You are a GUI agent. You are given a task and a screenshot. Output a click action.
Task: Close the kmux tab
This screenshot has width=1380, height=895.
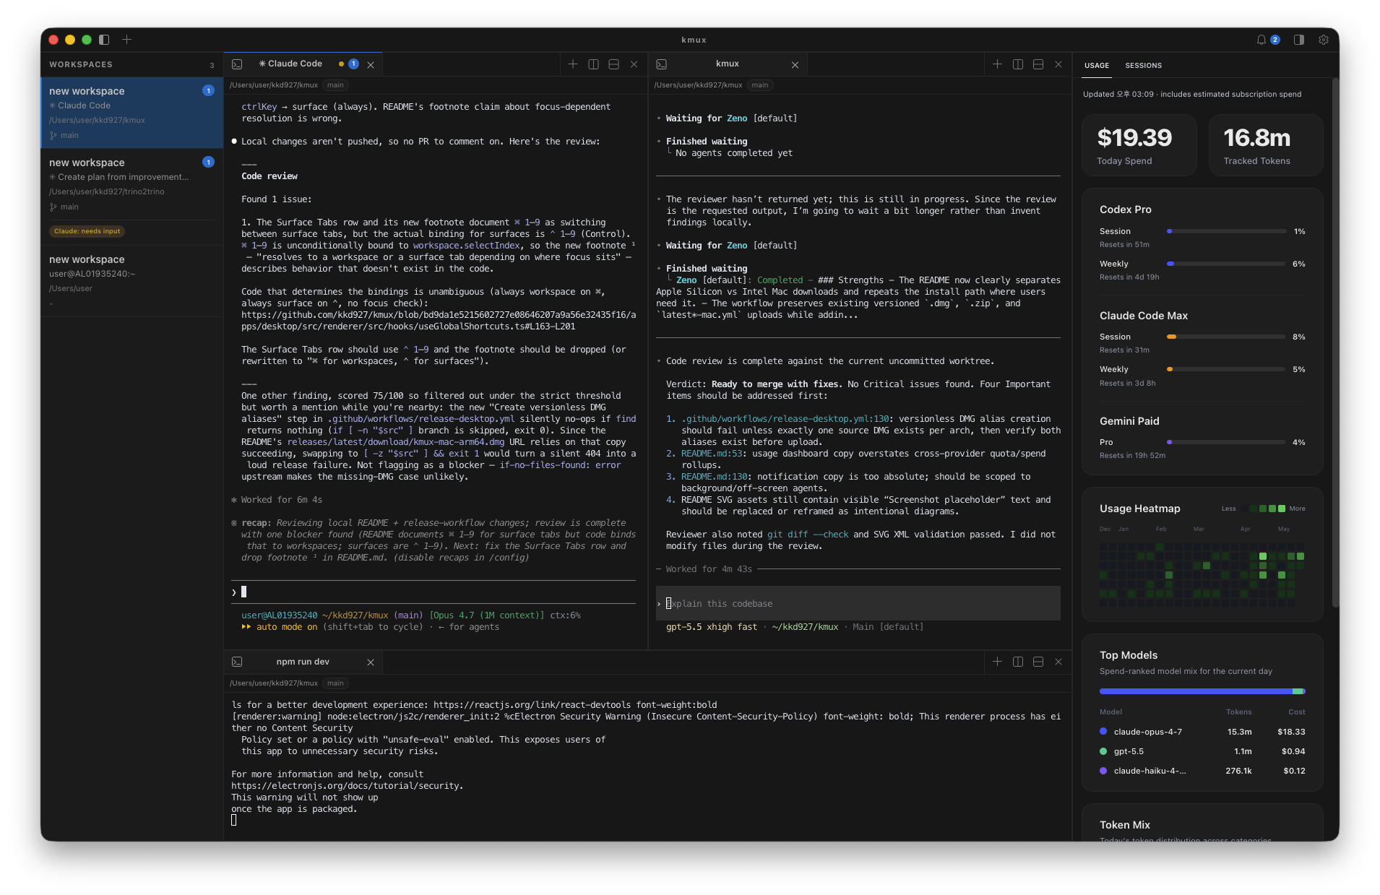[795, 65]
